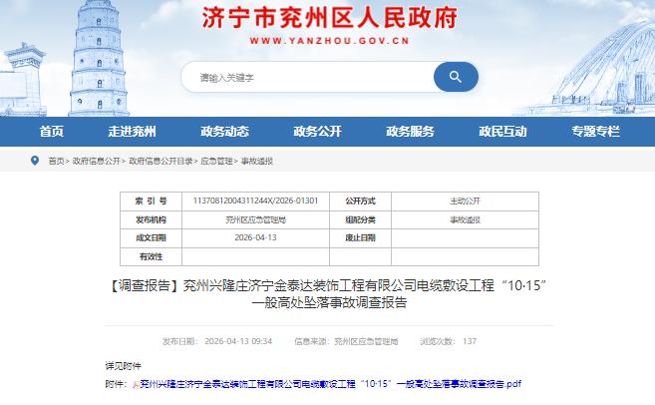Open the 走进兖州 navigation menu item
Screen dimensions: 655x405
coord(132,132)
